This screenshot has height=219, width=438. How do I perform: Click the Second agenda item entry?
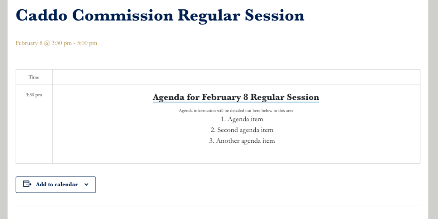[242, 130]
